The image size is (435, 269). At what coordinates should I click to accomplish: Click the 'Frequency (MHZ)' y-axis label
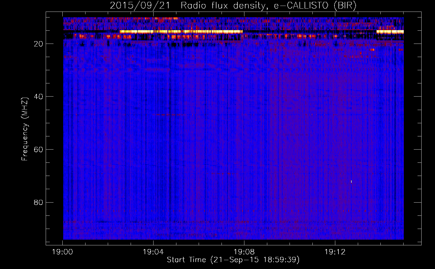pos(25,129)
